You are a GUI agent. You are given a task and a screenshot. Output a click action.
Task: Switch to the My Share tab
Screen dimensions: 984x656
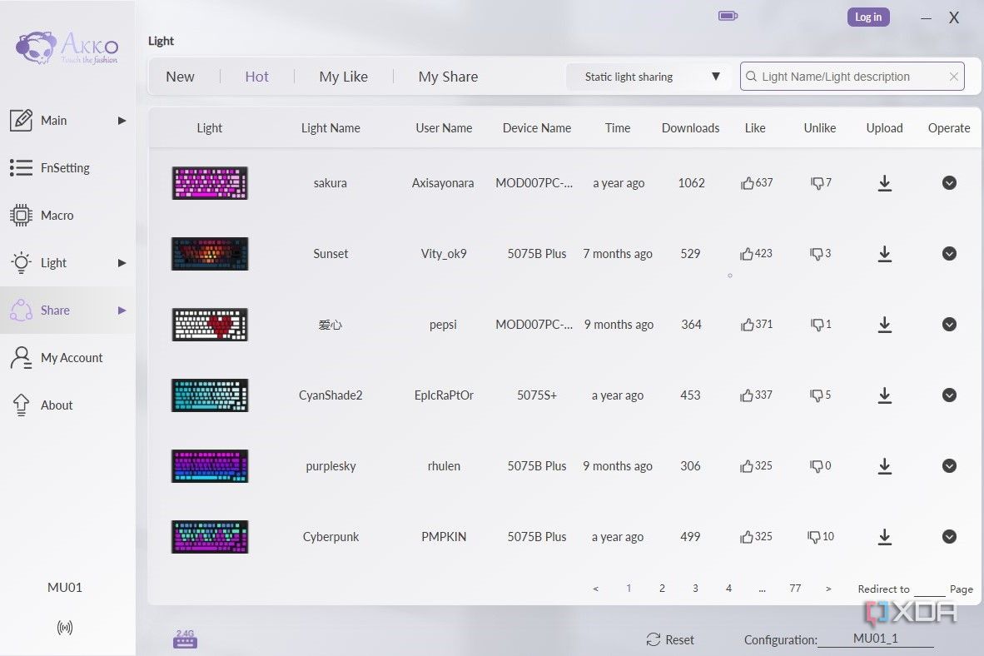[x=448, y=77]
